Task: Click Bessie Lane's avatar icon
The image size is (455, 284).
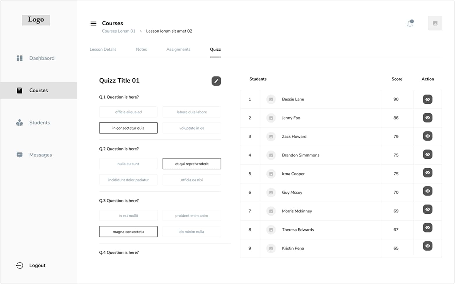Action: [271, 99]
